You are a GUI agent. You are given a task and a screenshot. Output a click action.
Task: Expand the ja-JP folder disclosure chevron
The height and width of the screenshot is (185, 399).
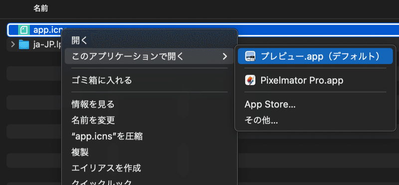[13, 45]
